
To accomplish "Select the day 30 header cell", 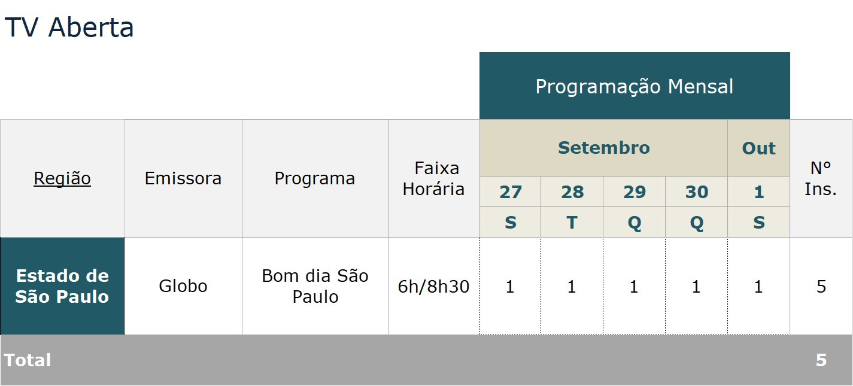I will 696,192.
